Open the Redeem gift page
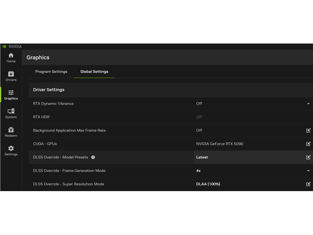The image size is (313, 235). (11, 132)
